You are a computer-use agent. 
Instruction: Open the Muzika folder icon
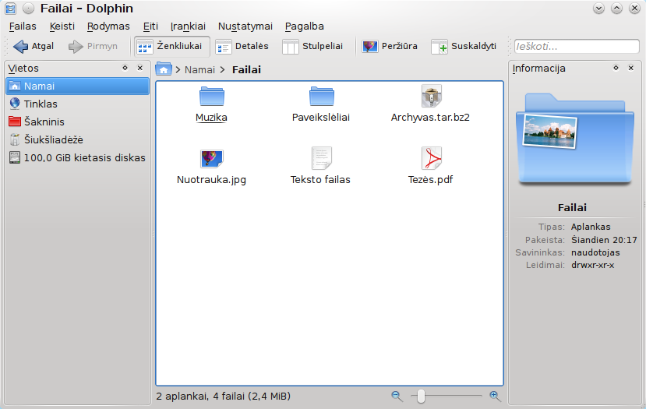click(x=211, y=97)
